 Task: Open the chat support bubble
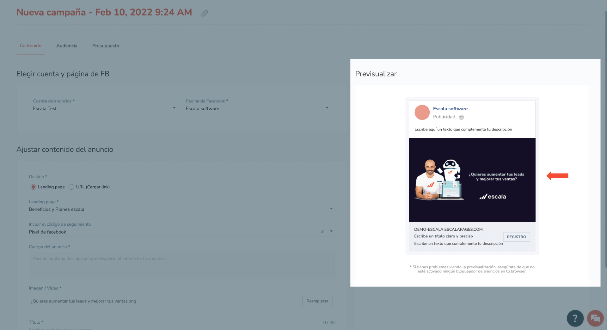click(x=595, y=318)
